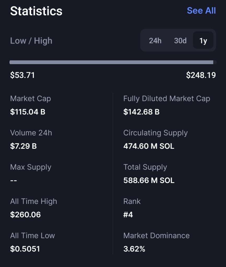226x267 pixels.
Task: Open the See All statistics link
Action: (x=201, y=10)
